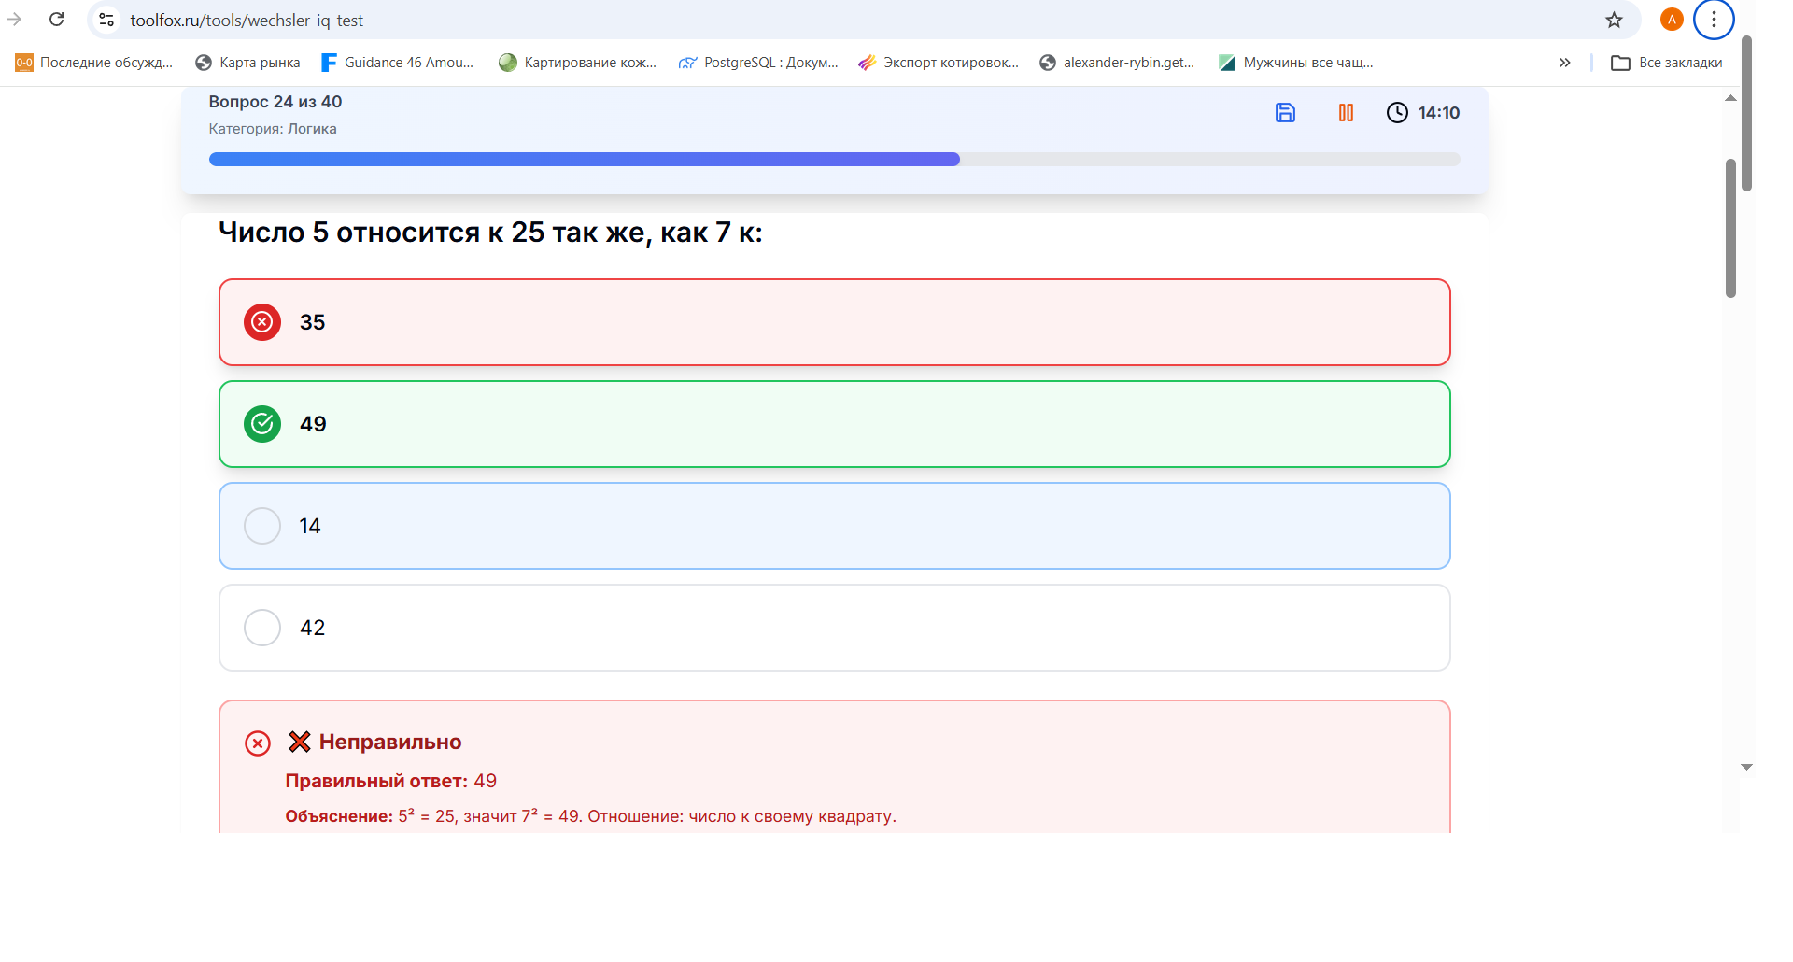Click the page scrollbar down arrow
Viewport: 1793px width, 962px height.
point(1746,767)
